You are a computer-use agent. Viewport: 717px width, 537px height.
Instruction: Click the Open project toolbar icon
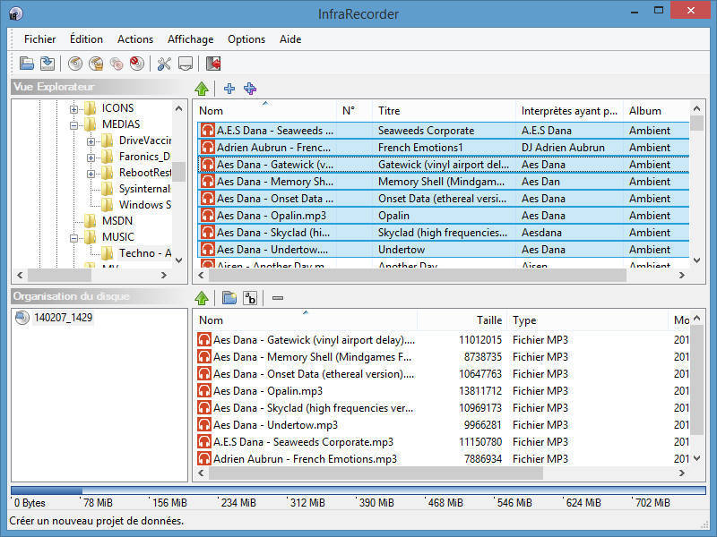[x=27, y=64]
